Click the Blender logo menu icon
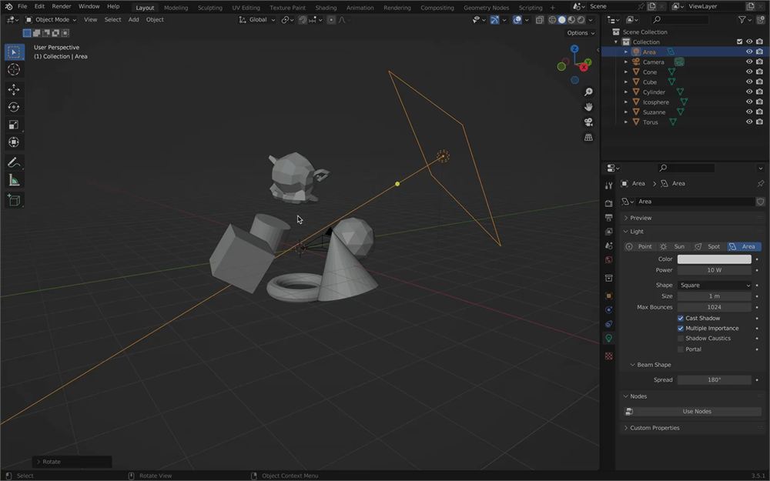 (8, 6)
